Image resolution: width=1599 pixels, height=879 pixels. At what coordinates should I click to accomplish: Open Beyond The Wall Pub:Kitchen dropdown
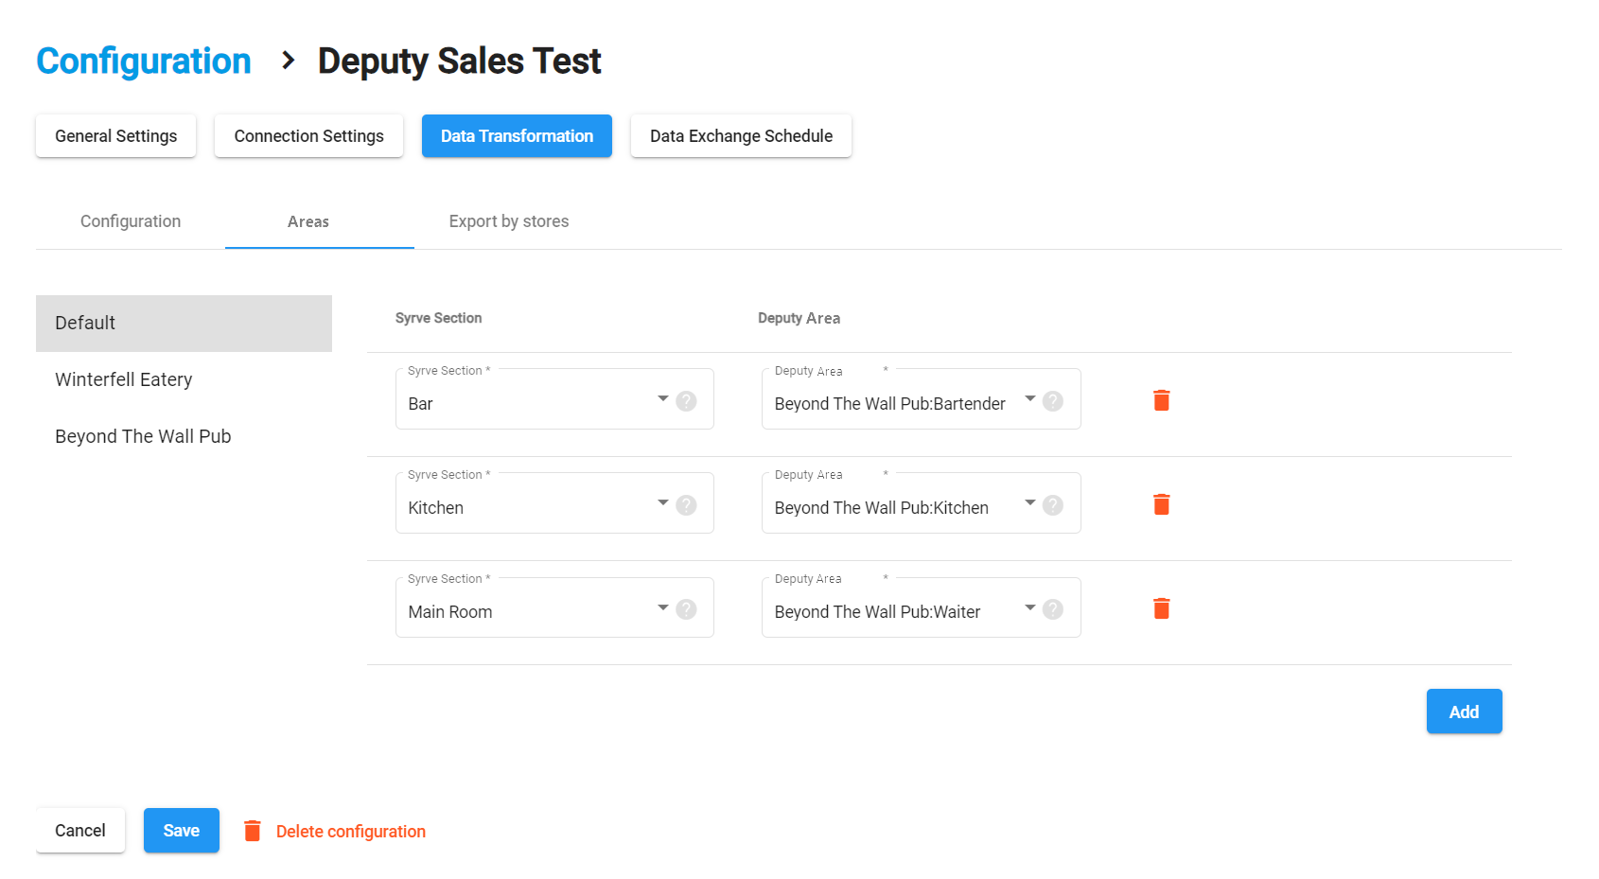coord(1029,502)
